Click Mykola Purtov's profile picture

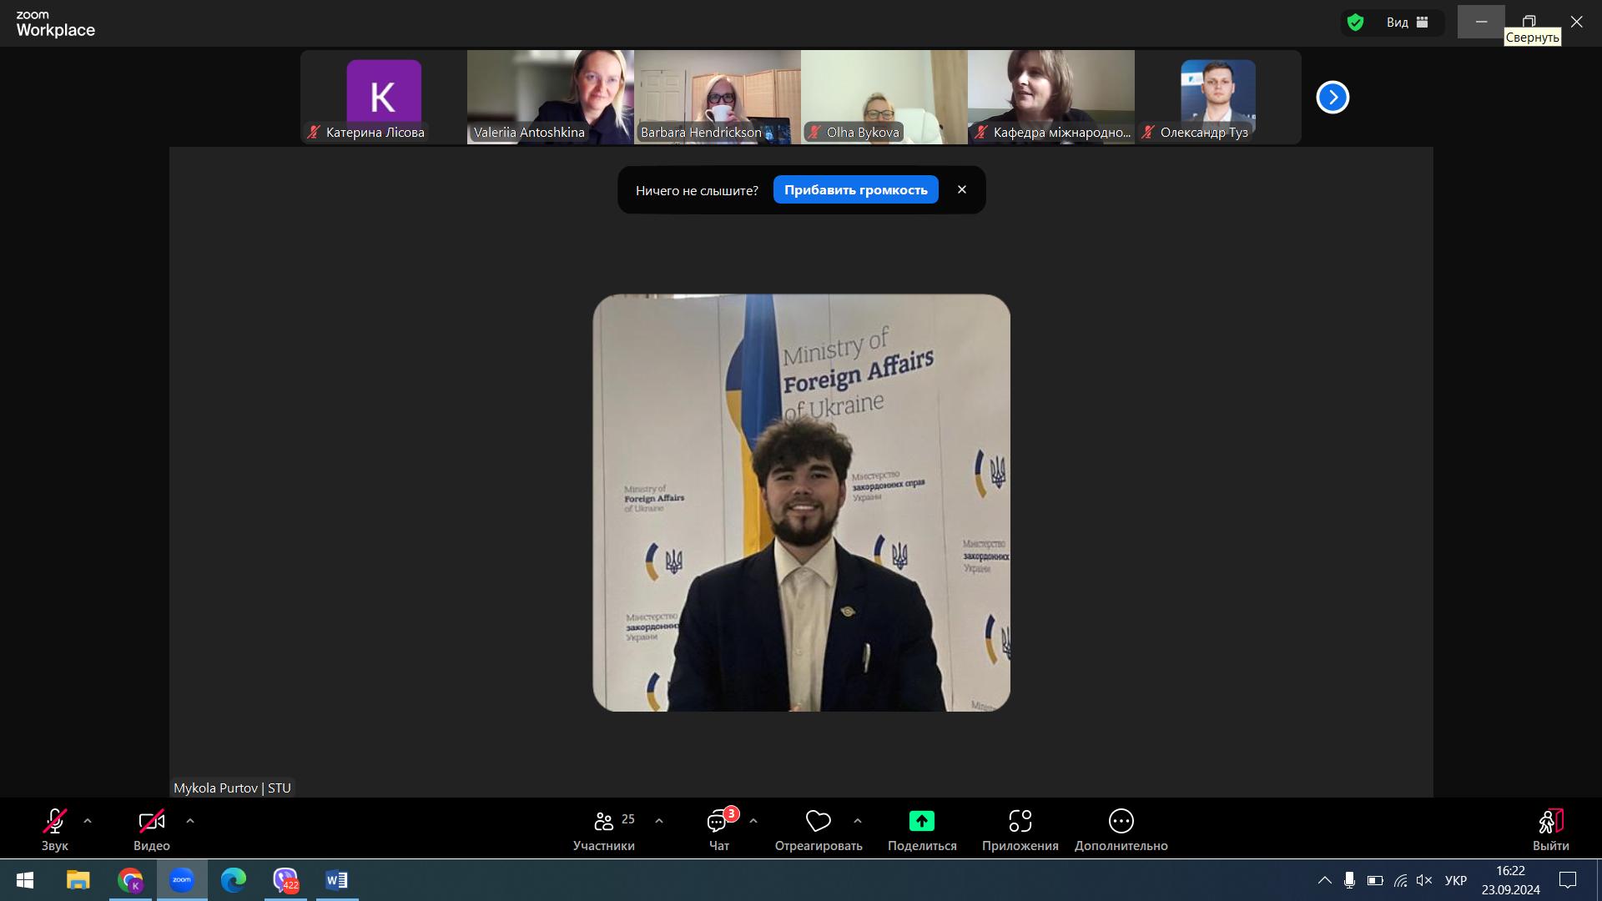coord(801,502)
